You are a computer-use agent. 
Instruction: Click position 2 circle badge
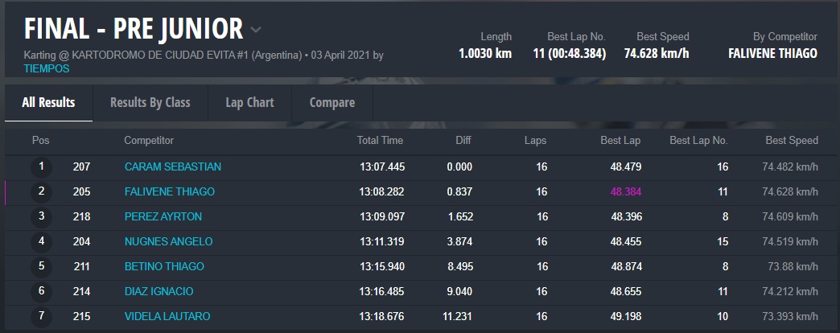[41, 192]
